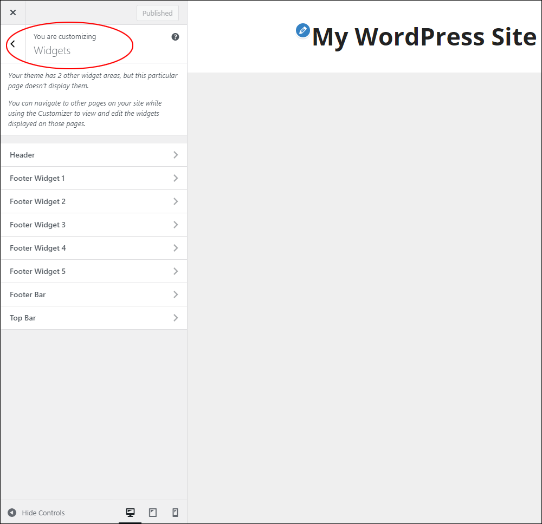542x524 pixels.
Task: Open the Footer Bar widget area
Action: [x=94, y=295]
